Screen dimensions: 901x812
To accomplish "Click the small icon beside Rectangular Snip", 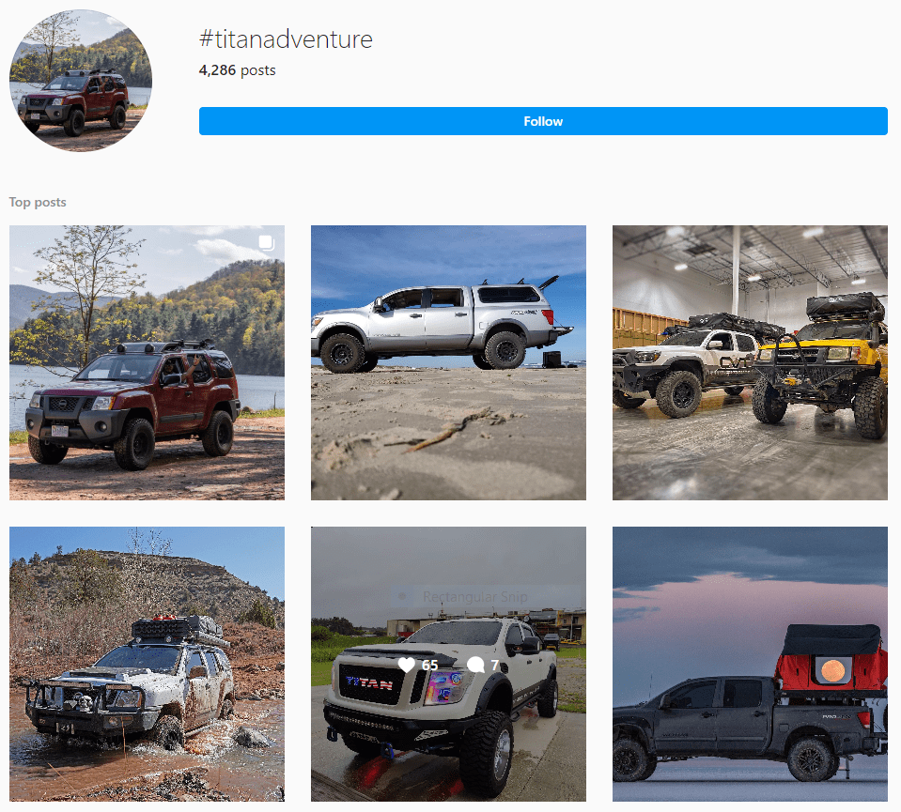I will click(x=403, y=597).
